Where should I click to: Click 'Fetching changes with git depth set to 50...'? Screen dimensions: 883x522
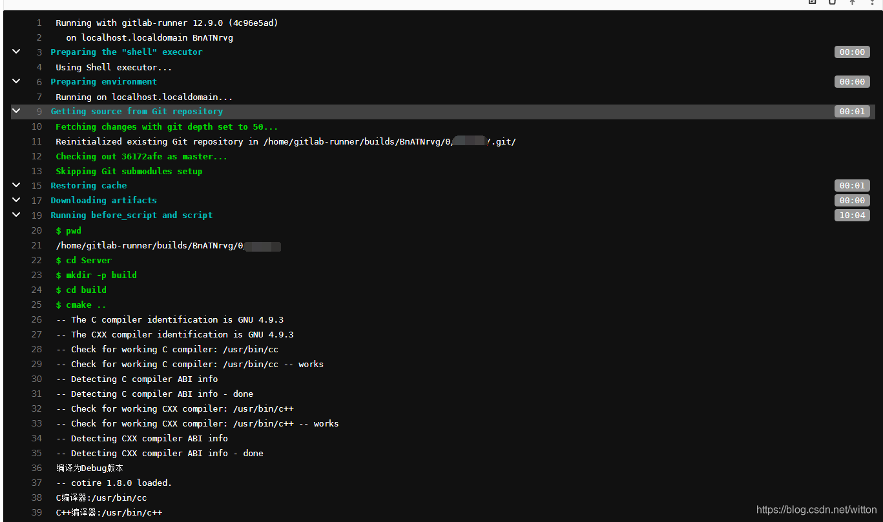pos(167,127)
